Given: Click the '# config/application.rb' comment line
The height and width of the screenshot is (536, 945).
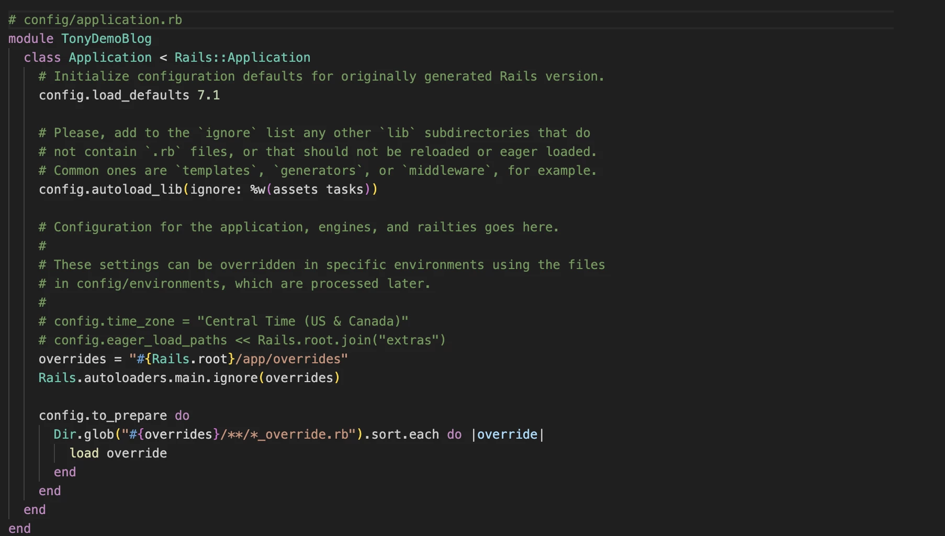Looking at the screenshot, I should tap(95, 20).
